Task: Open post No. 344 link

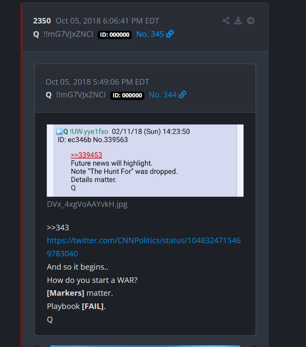Action: pyautogui.click(x=163, y=95)
